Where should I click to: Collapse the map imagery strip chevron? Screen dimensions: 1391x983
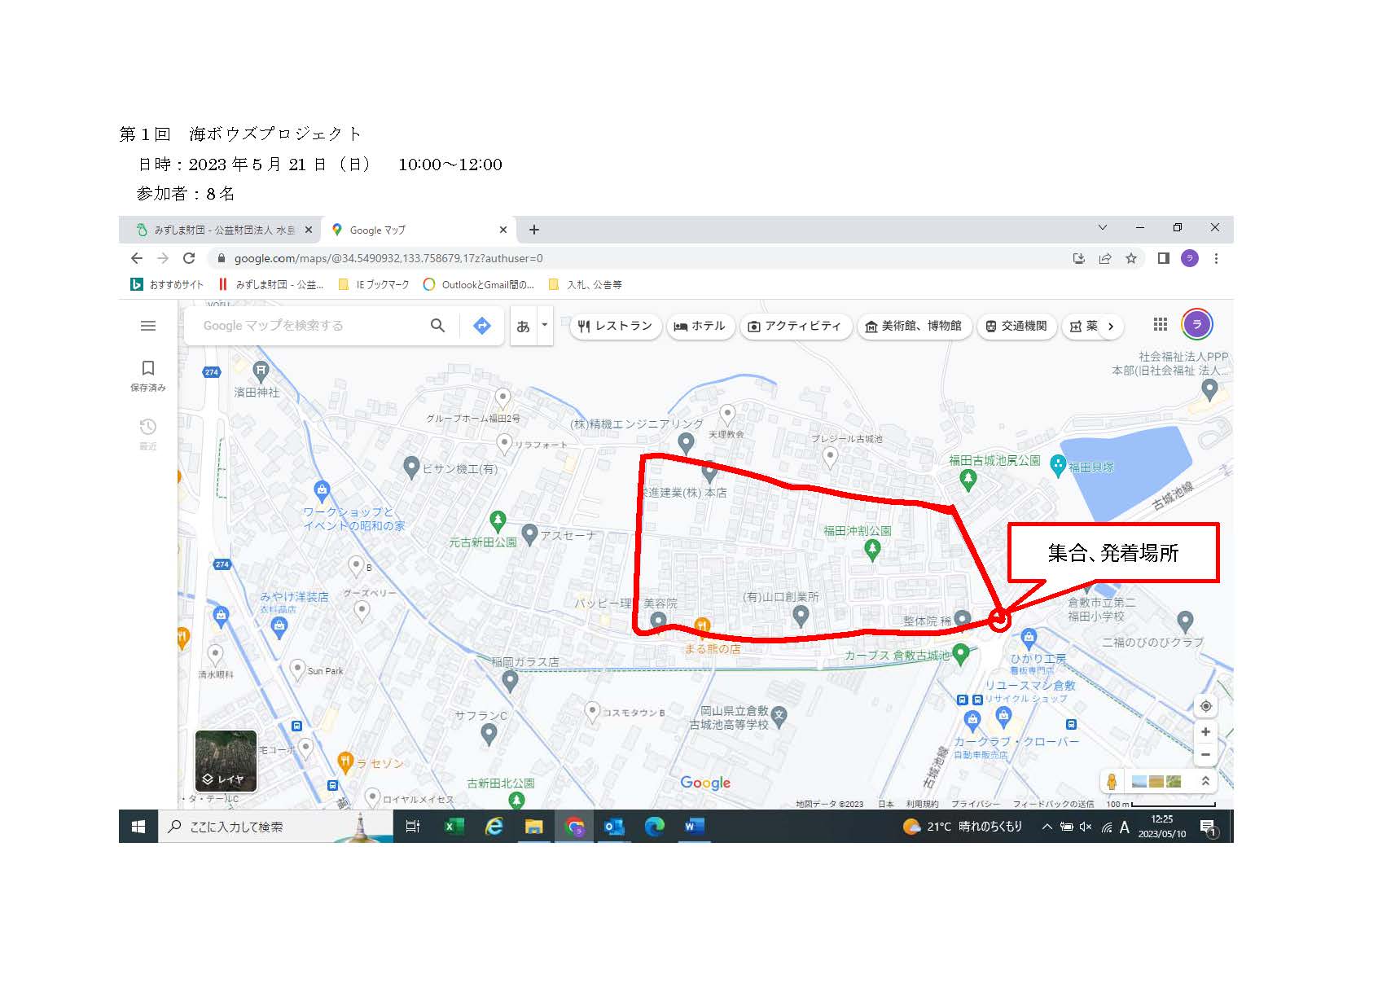tap(1205, 781)
